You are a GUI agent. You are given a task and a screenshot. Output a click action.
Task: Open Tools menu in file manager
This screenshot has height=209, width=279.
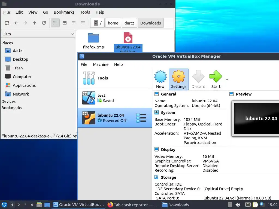[x=85, y=12]
